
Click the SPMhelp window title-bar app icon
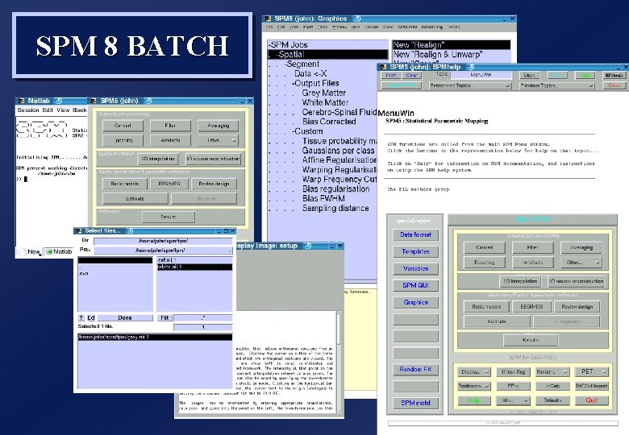tap(383, 67)
